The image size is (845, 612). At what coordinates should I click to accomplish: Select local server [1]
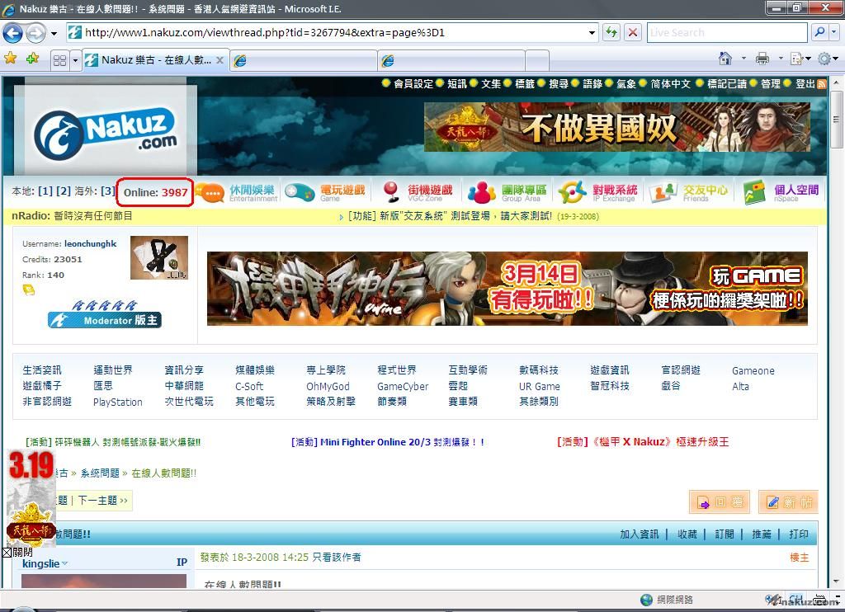pyautogui.click(x=45, y=191)
